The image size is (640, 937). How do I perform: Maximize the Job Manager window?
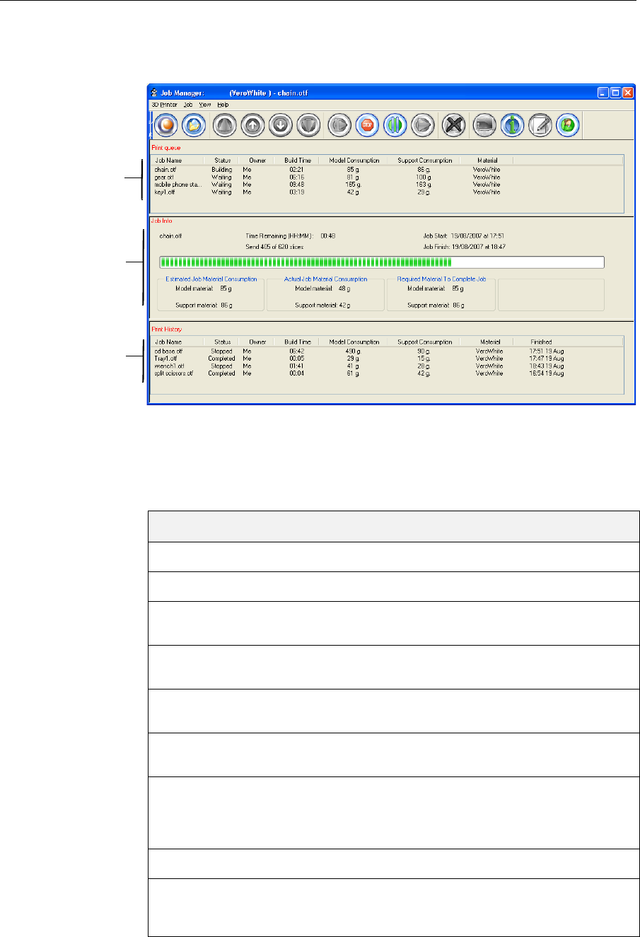click(615, 93)
